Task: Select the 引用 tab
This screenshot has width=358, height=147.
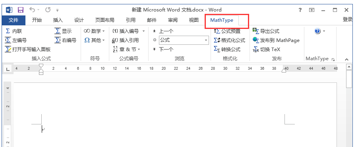Action: pos(131,20)
